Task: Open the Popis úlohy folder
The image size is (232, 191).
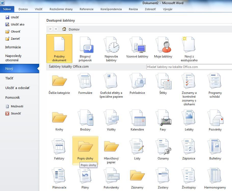Action: click(x=85, y=150)
